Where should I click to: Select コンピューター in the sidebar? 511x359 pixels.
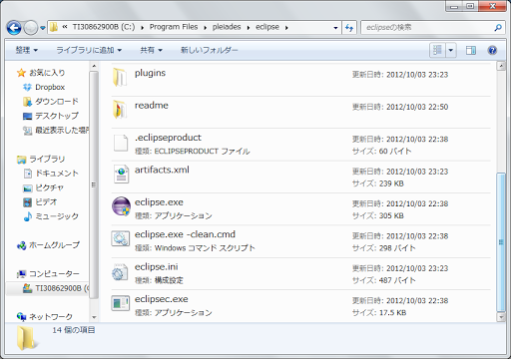(48, 274)
